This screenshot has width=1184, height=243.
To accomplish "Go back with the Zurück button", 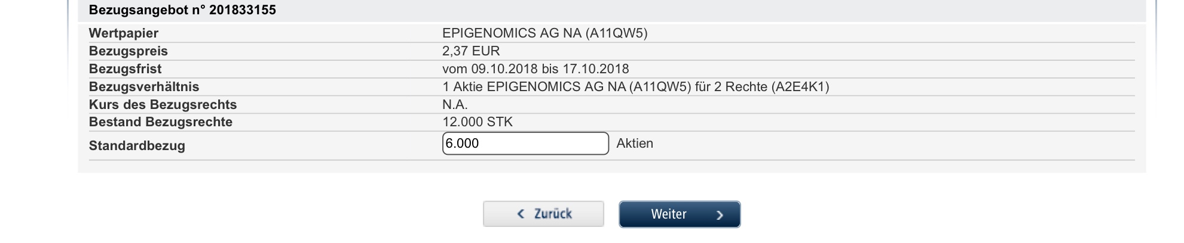I will click(543, 214).
